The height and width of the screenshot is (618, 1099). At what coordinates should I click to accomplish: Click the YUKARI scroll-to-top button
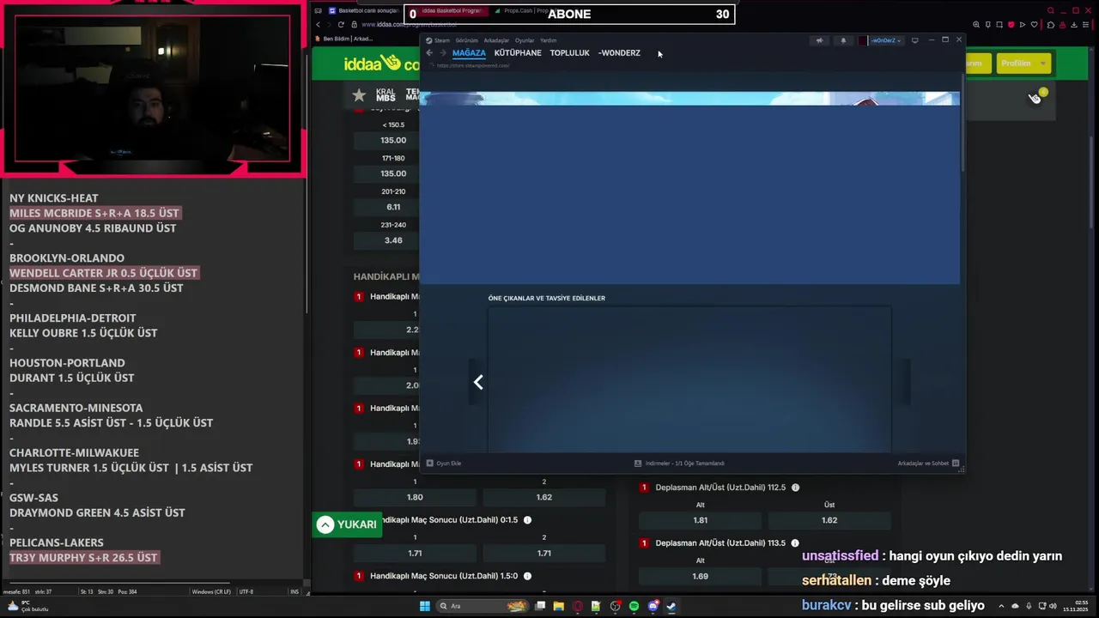coord(347,524)
